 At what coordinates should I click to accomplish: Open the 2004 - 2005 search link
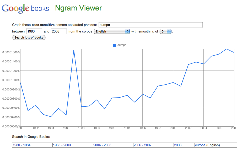102,145
